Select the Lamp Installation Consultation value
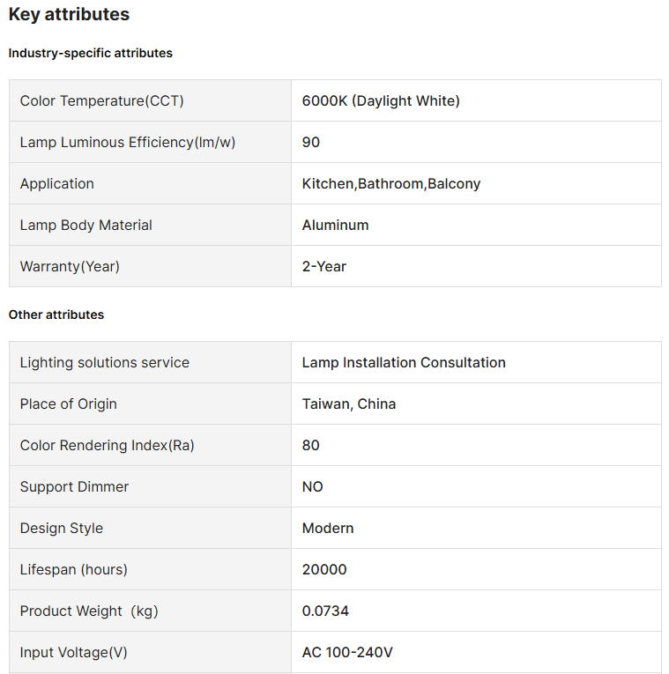This screenshot has height=674, width=669. [x=404, y=362]
